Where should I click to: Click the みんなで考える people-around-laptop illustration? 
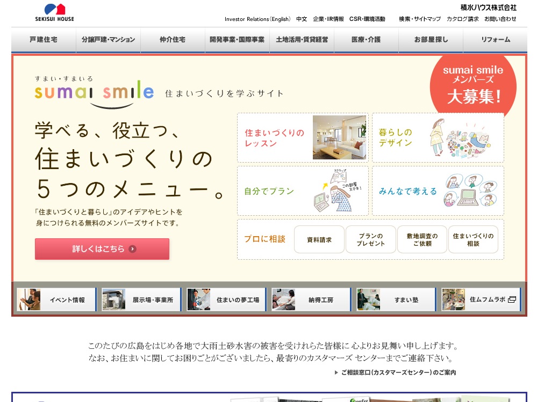point(470,191)
